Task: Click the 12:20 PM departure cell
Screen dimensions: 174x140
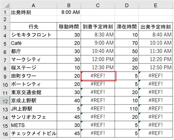Action: click(x=156, y=59)
